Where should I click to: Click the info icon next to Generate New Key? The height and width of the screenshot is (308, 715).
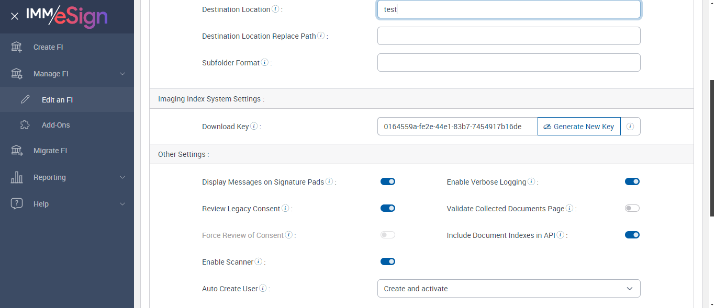630,127
